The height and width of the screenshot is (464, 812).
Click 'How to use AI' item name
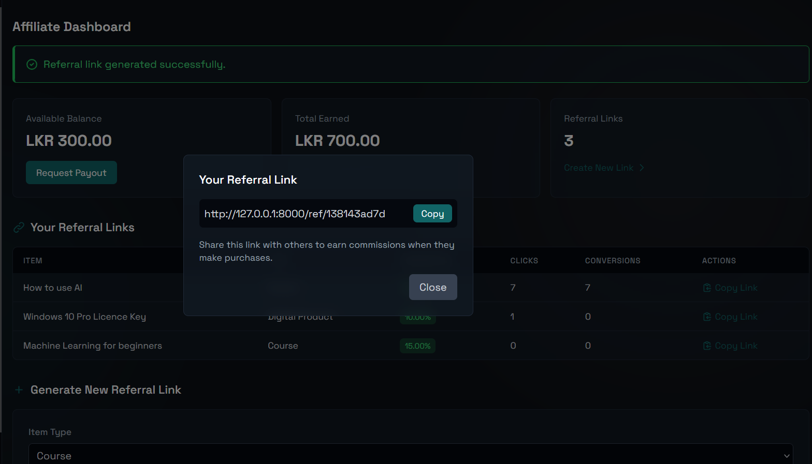(53, 288)
